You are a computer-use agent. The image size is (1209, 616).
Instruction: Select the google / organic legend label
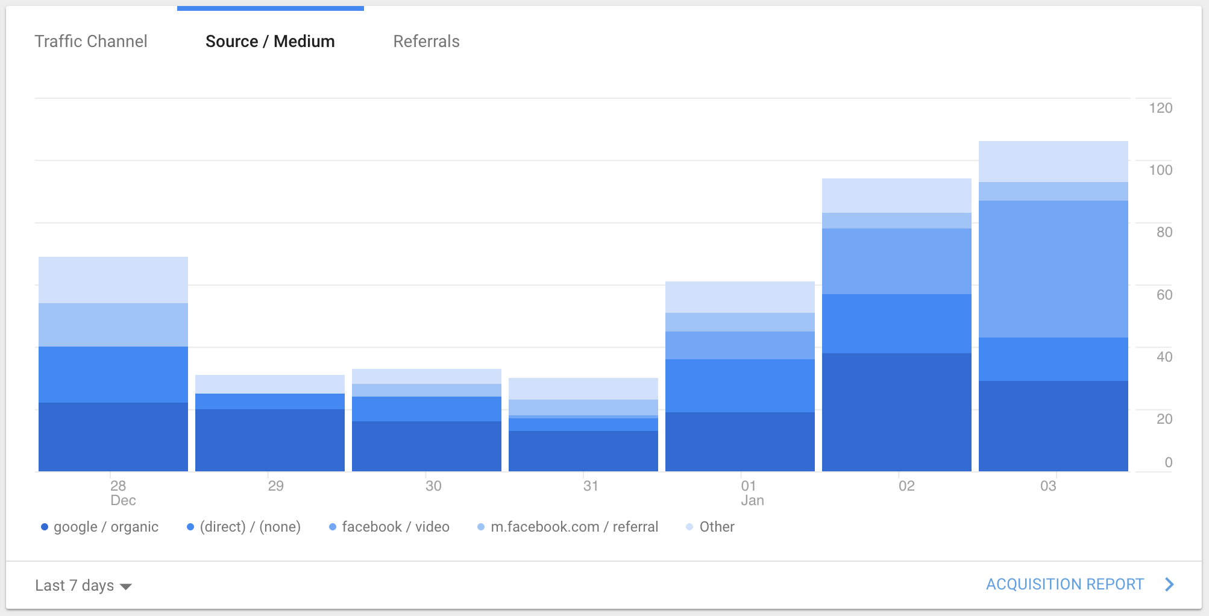click(x=106, y=527)
